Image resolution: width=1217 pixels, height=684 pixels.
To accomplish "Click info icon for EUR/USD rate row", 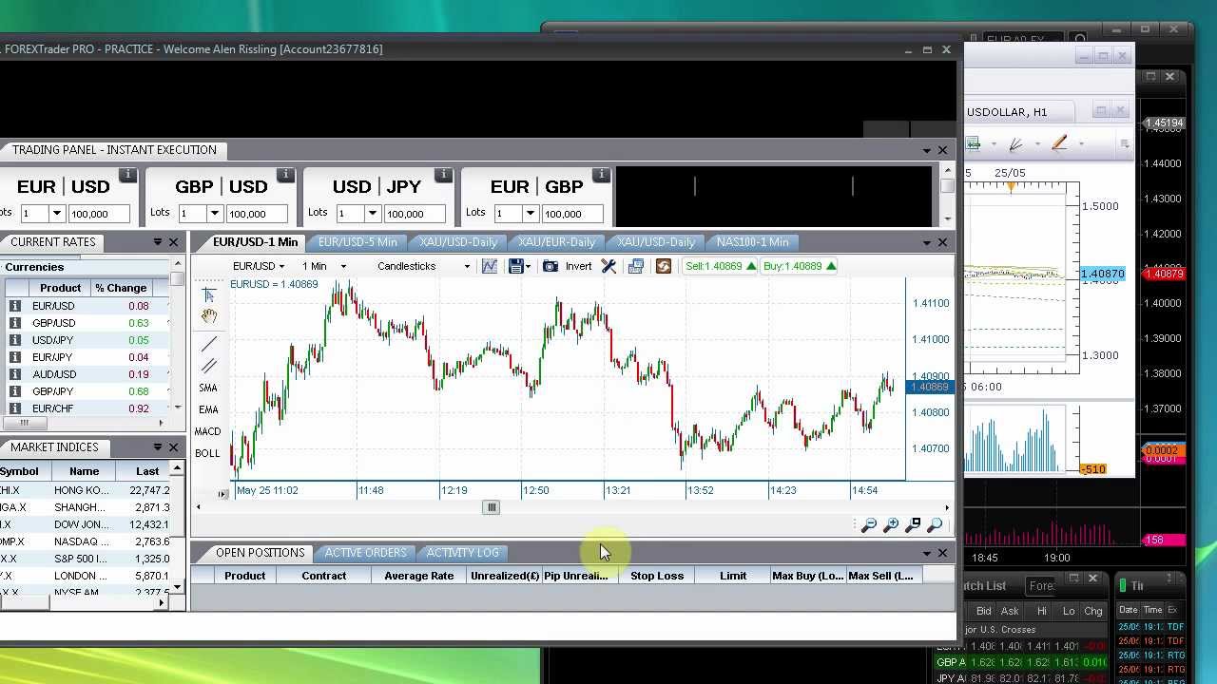I will 15,306.
